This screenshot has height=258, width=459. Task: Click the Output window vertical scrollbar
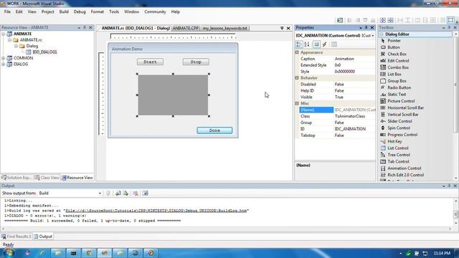456,213
